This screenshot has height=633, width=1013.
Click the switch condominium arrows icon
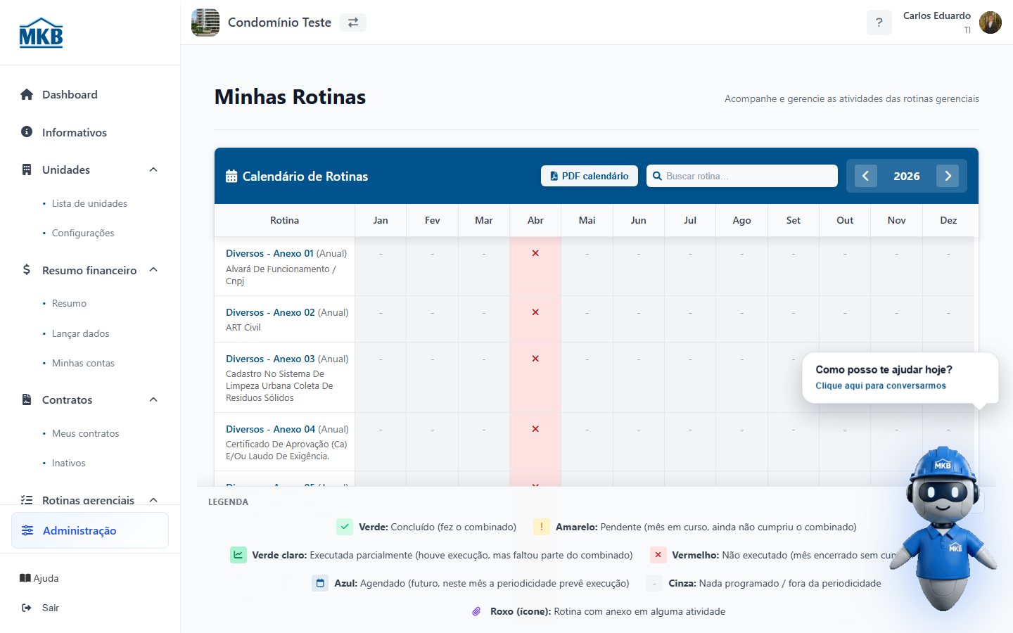pos(353,23)
